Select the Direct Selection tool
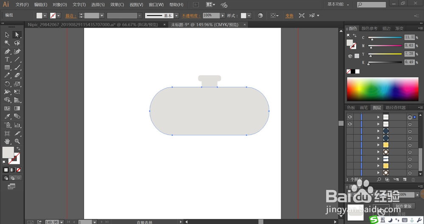Image resolution: width=424 pixels, height=224 pixels. coord(17,35)
